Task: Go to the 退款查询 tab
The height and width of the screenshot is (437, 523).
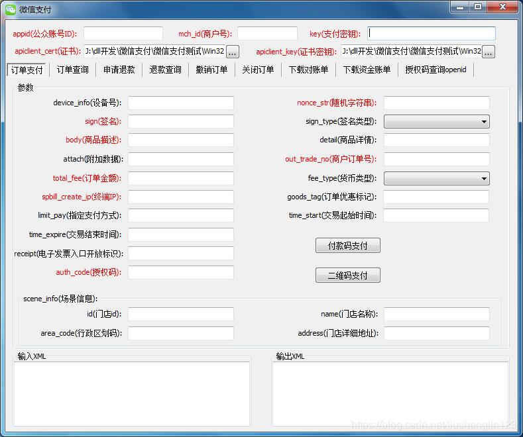Action: click(165, 70)
